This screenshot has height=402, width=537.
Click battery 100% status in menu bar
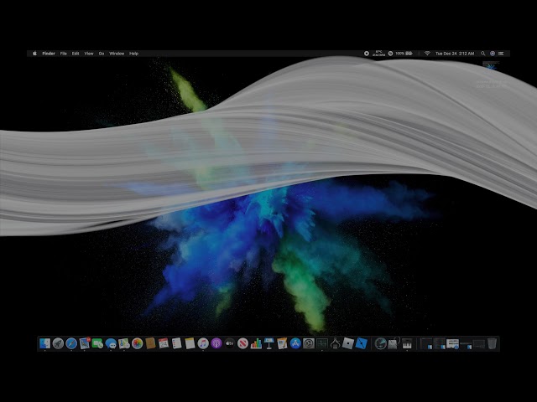click(x=404, y=54)
